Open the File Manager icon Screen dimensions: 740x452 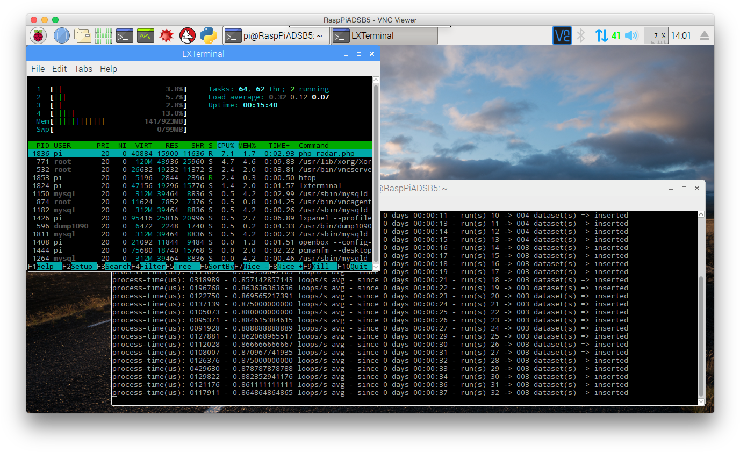pyautogui.click(x=83, y=35)
